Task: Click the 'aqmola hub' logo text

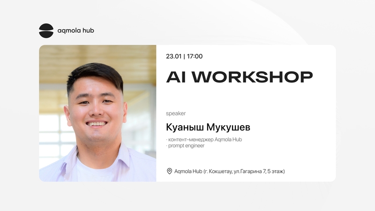Action: (76, 30)
